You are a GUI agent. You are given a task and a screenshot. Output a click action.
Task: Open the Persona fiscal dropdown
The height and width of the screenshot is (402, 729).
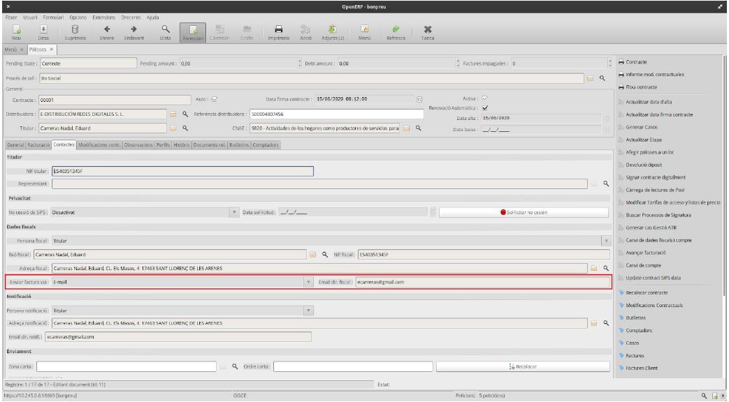click(605, 240)
